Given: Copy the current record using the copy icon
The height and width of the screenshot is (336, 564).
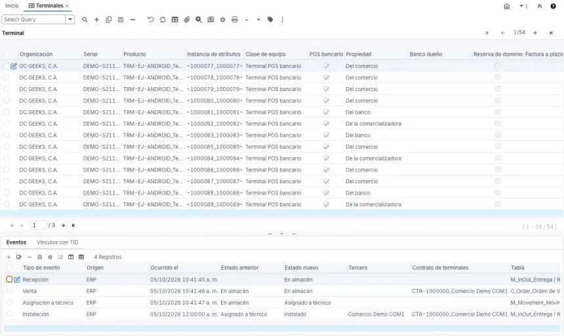Looking at the screenshot, I should (109, 20).
